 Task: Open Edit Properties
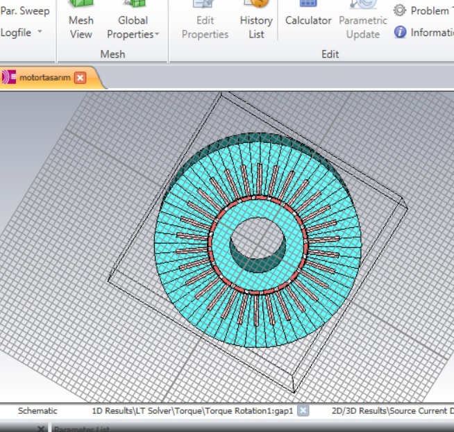point(205,21)
